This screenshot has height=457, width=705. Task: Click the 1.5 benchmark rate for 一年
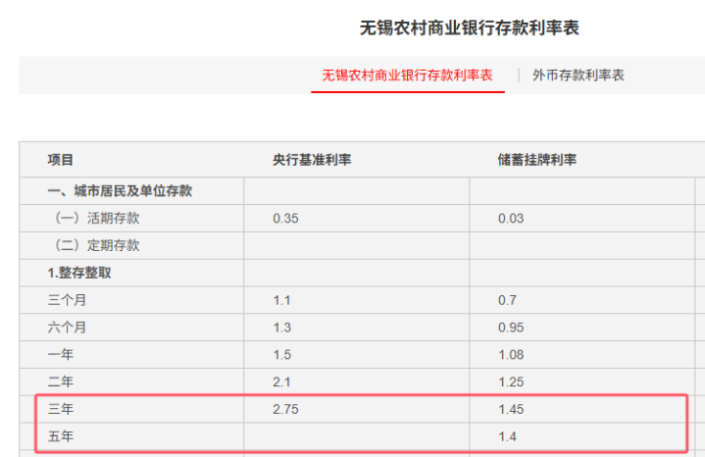[x=282, y=354]
